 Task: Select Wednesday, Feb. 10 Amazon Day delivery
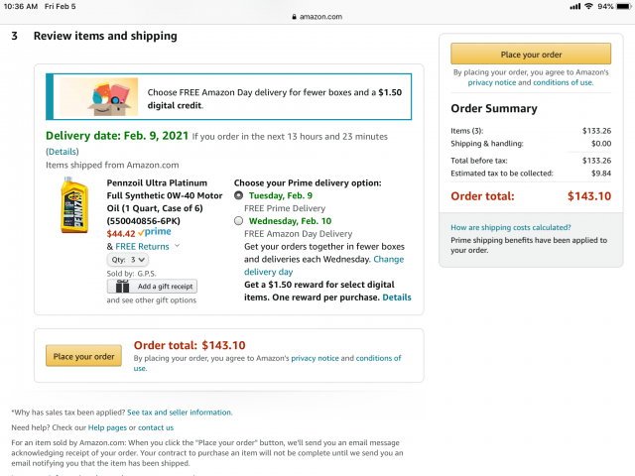pyautogui.click(x=238, y=220)
